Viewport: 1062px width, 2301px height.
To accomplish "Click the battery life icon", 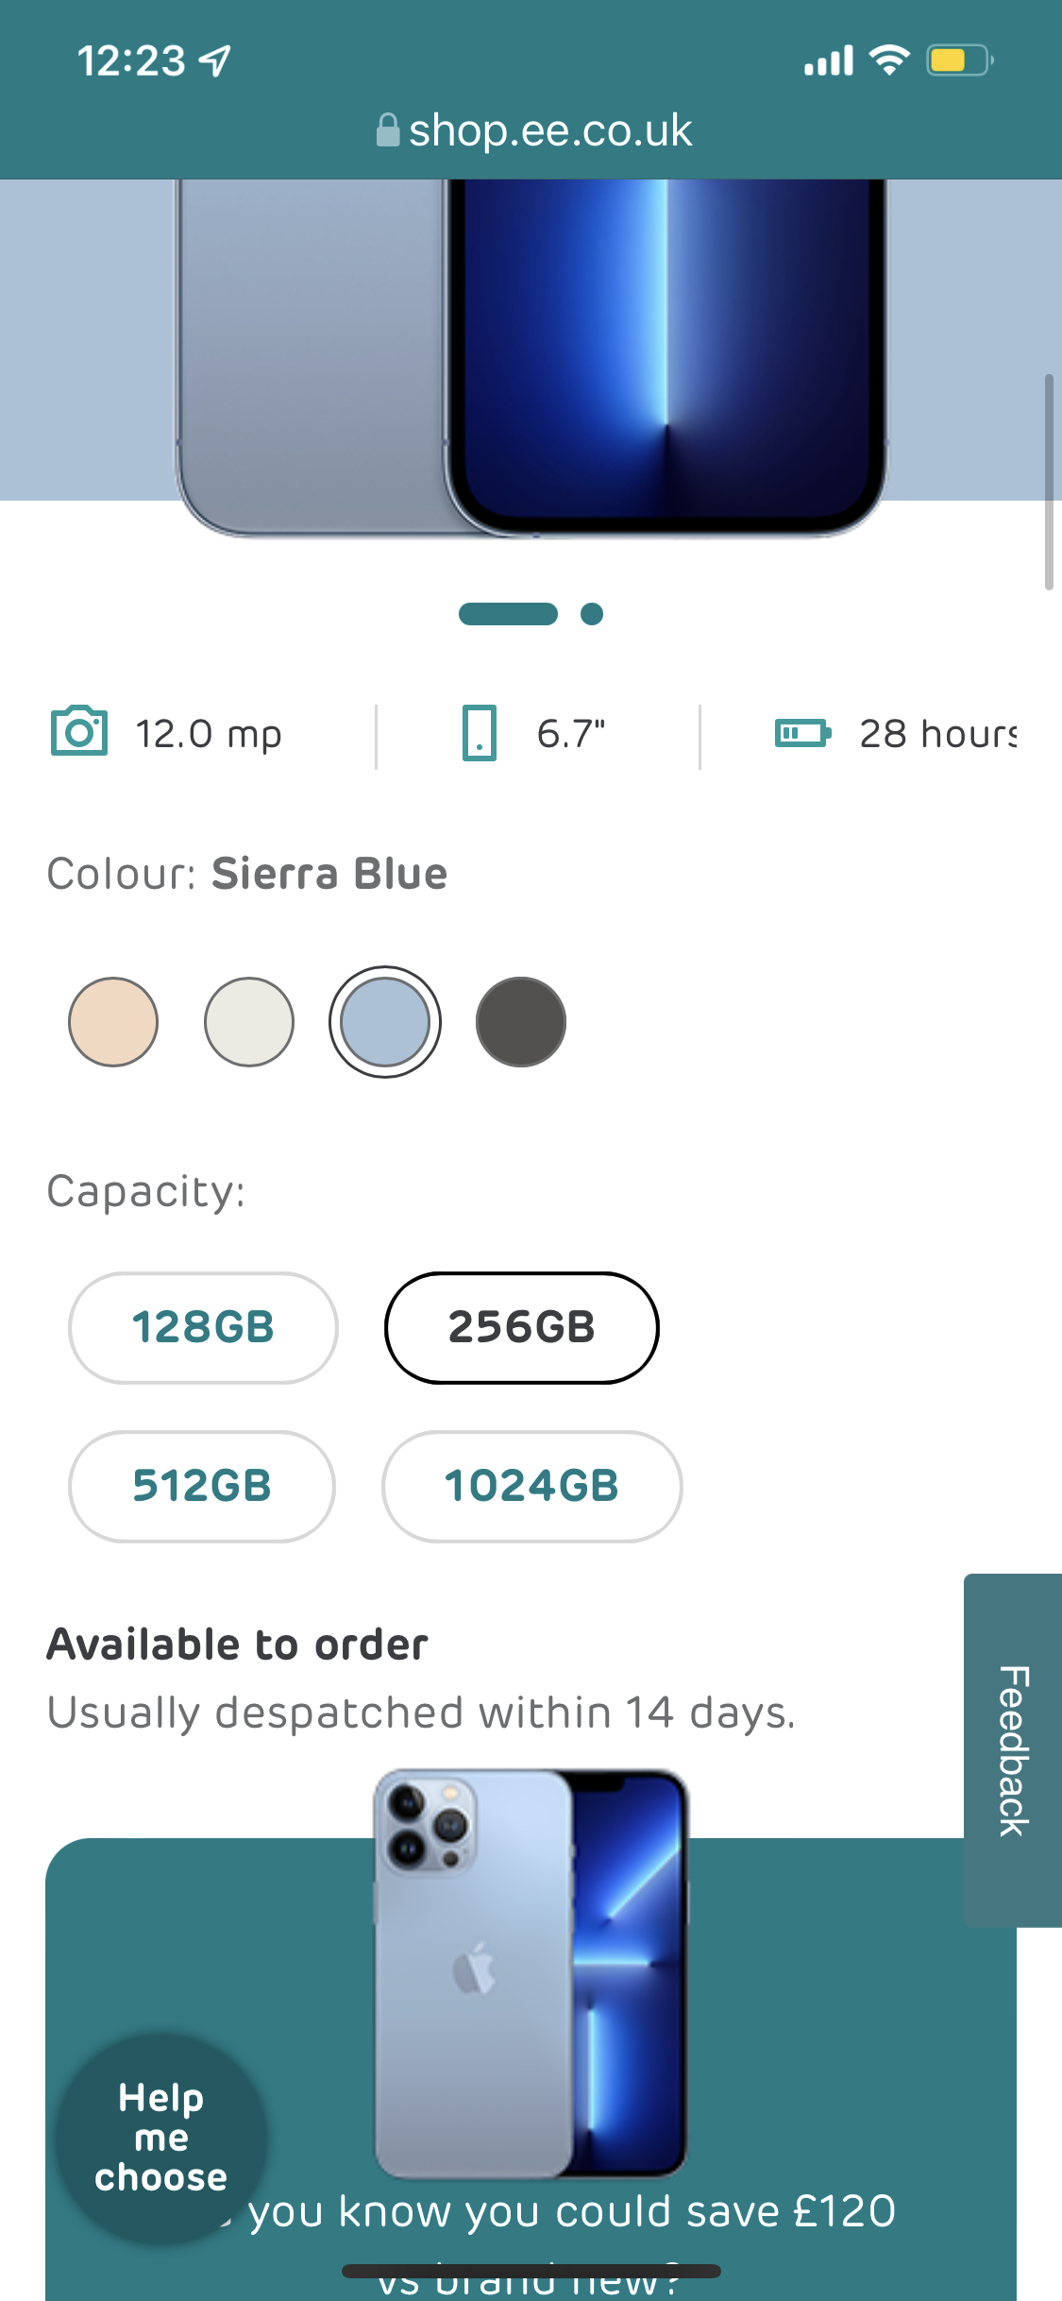I will tap(803, 732).
